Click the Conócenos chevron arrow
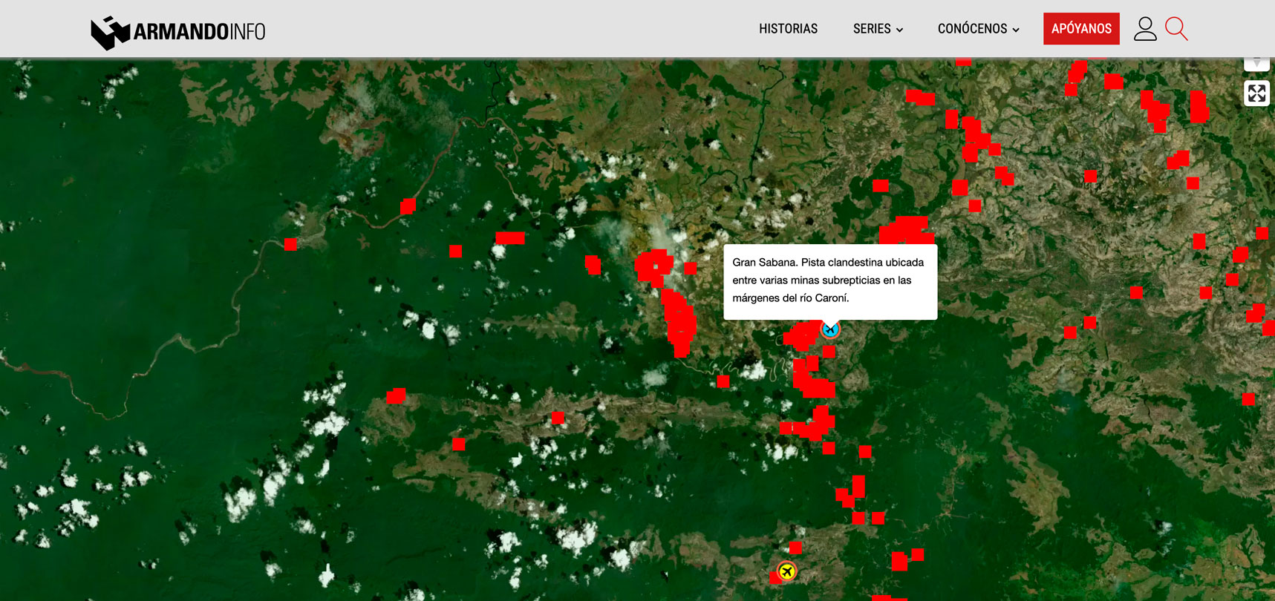The image size is (1275, 601). [1016, 30]
